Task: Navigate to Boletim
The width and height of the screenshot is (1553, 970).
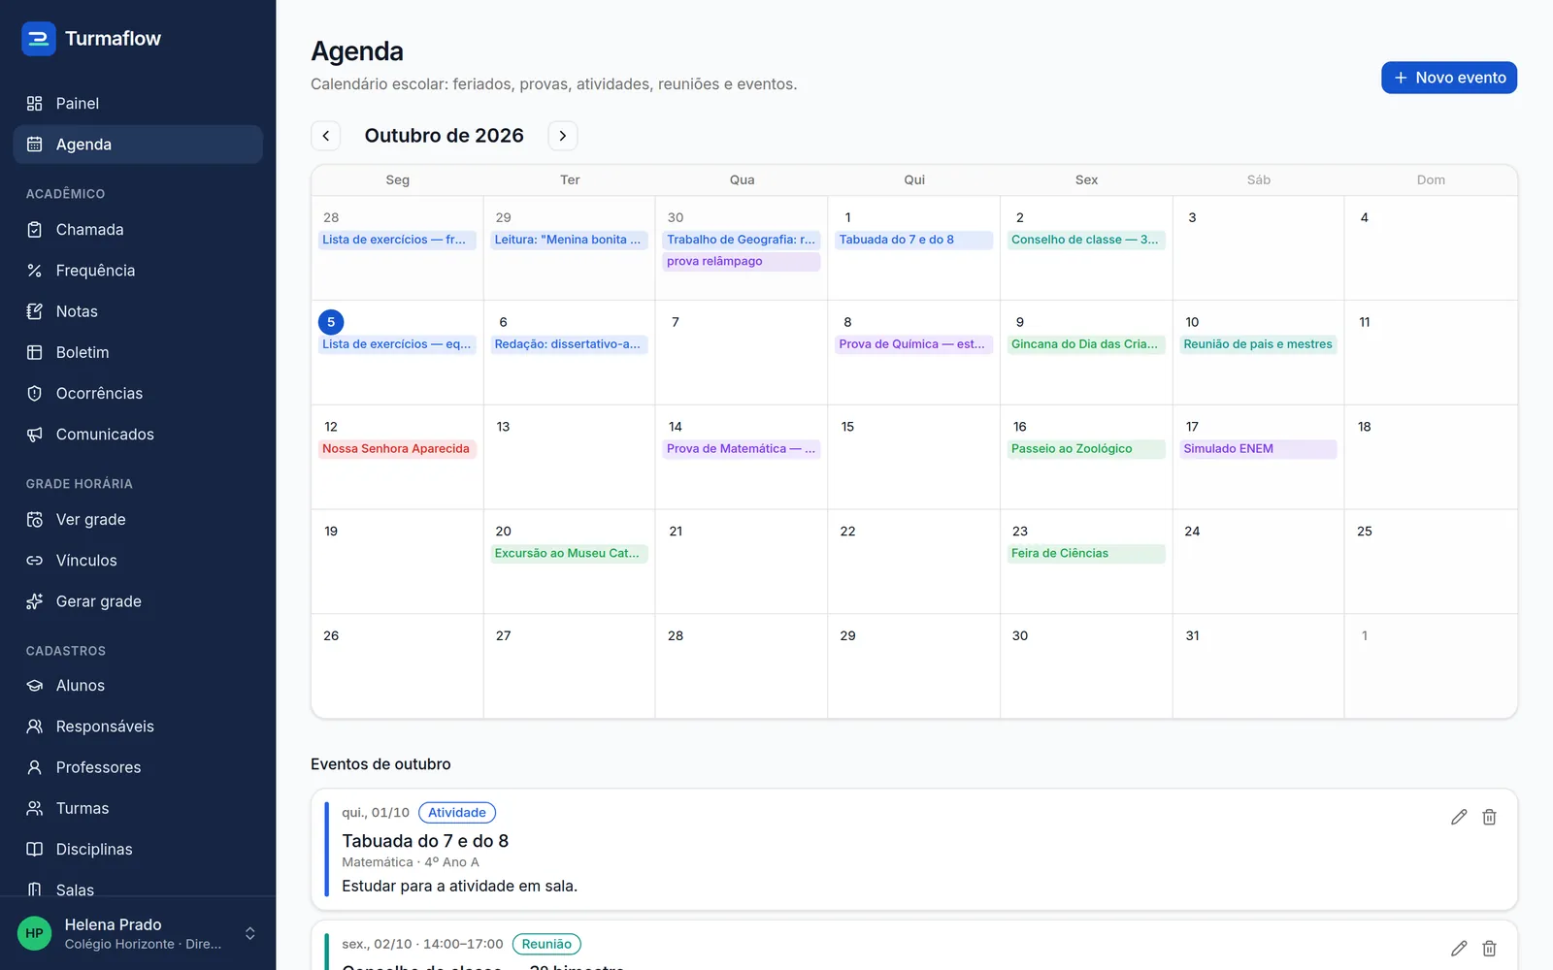Action: coord(138,352)
